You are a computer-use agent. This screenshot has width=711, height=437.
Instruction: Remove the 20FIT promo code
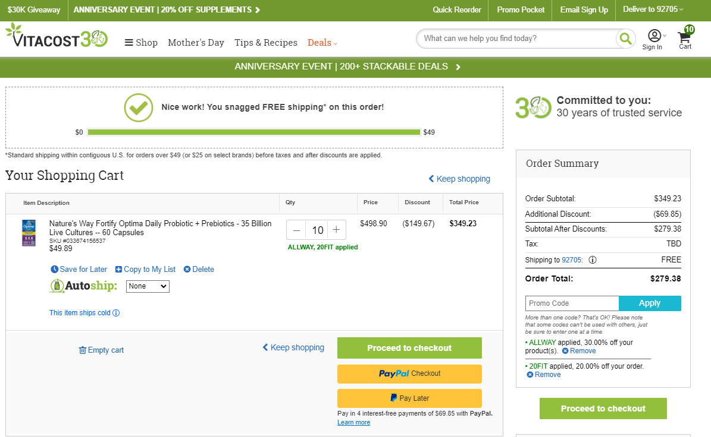coord(544,375)
